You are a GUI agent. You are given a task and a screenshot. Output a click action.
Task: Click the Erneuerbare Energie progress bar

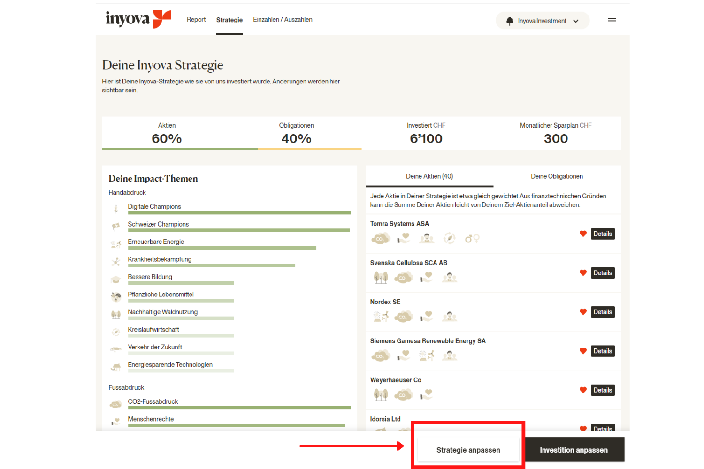pos(222,248)
